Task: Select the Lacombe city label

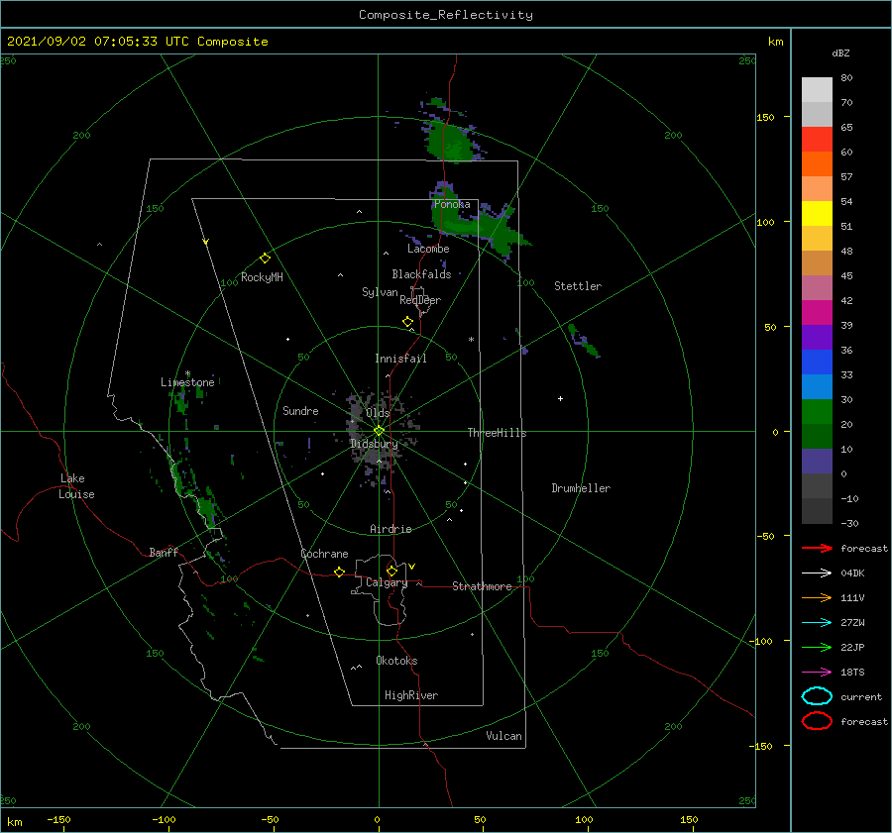Action: tap(428, 249)
